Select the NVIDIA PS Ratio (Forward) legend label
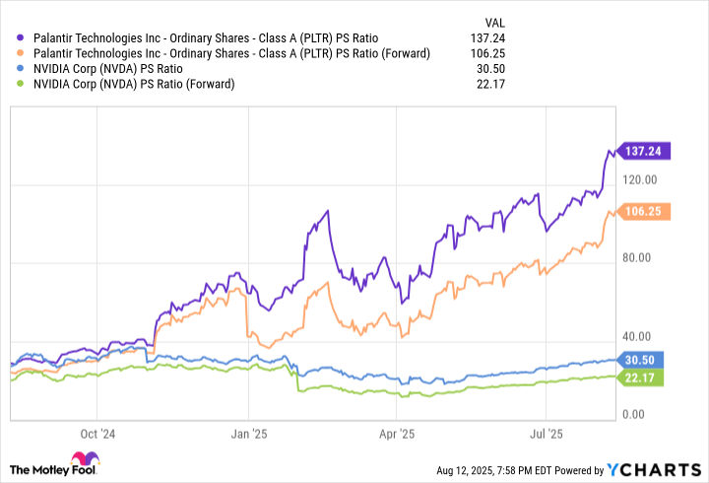This screenshot has height=483, width=709. 135,84
